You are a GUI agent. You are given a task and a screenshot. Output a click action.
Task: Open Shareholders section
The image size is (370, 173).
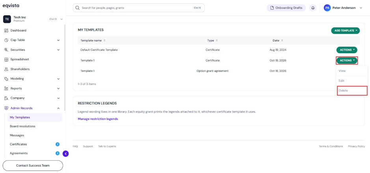pyautogui.click(x=20, y=69)
